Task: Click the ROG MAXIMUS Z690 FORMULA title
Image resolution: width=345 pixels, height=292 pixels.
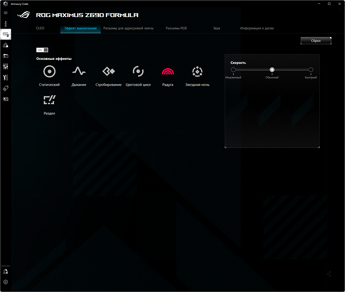Action: pos(87,15)
